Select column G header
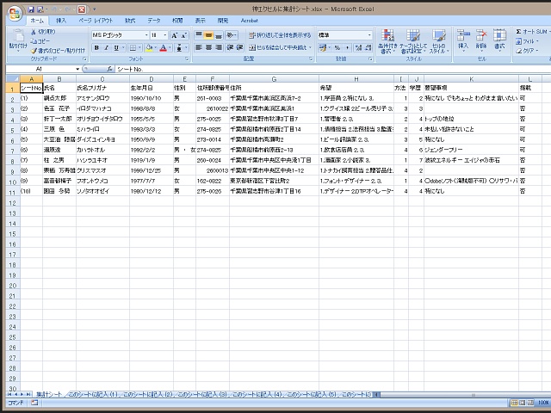The width and height of the screenshot is (551, 413). [x=274, y=79]
